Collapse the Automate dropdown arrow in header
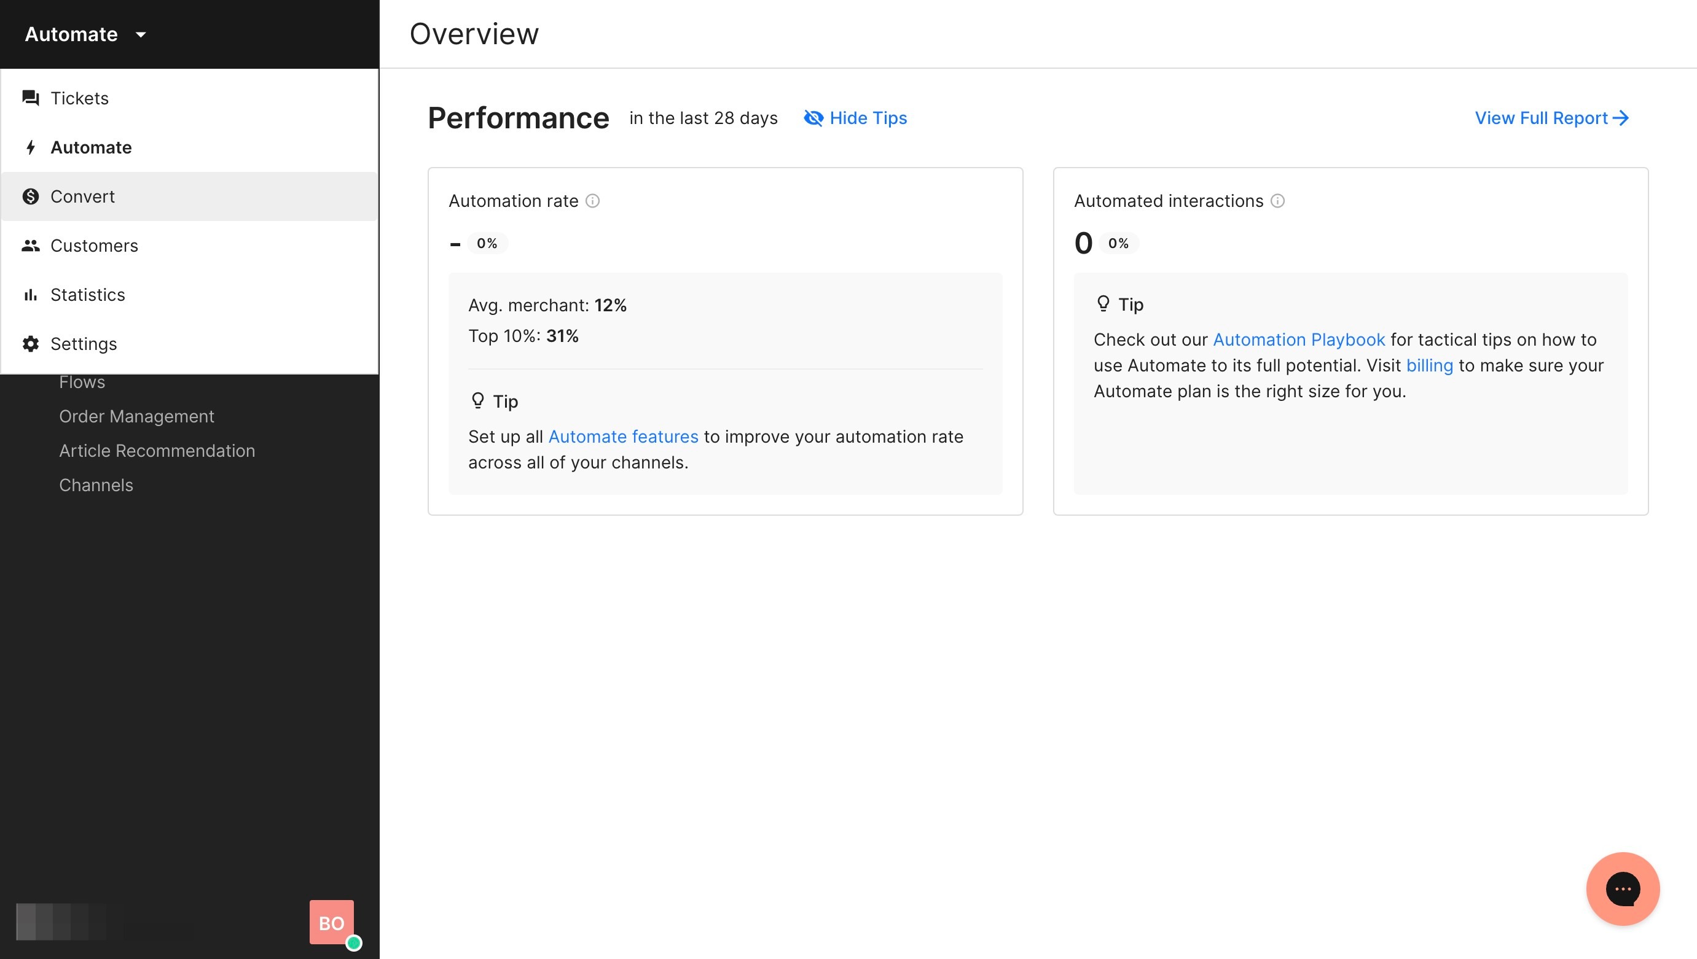 140,34
